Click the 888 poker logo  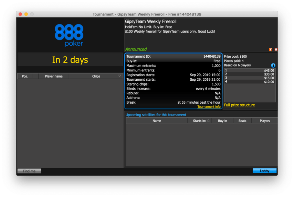point(69,35)
